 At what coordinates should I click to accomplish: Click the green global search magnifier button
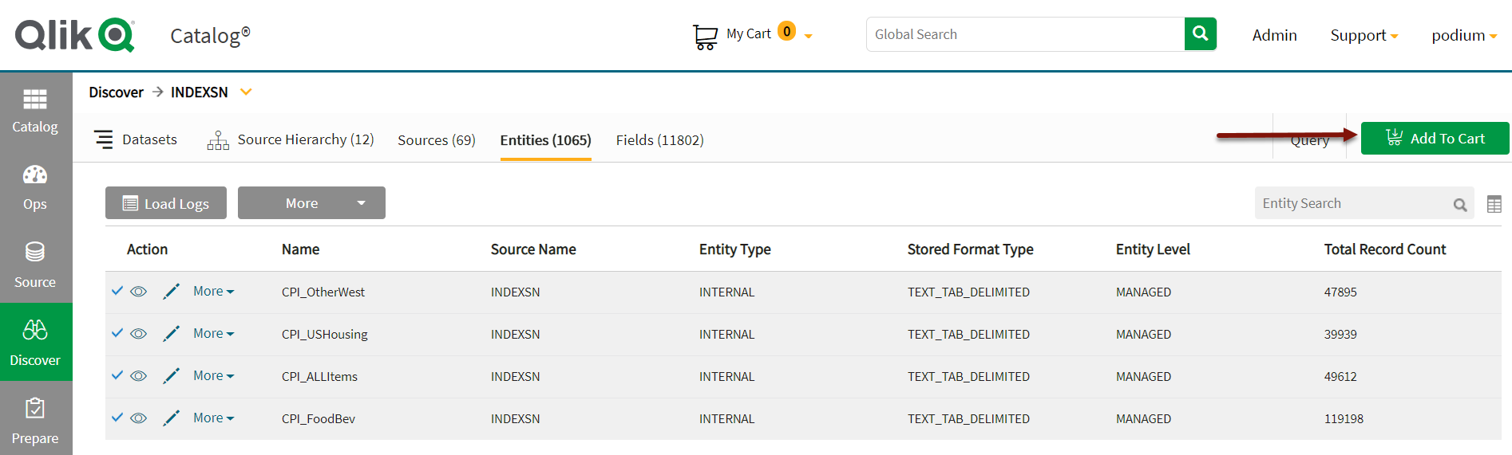(x=1200, y=34)
